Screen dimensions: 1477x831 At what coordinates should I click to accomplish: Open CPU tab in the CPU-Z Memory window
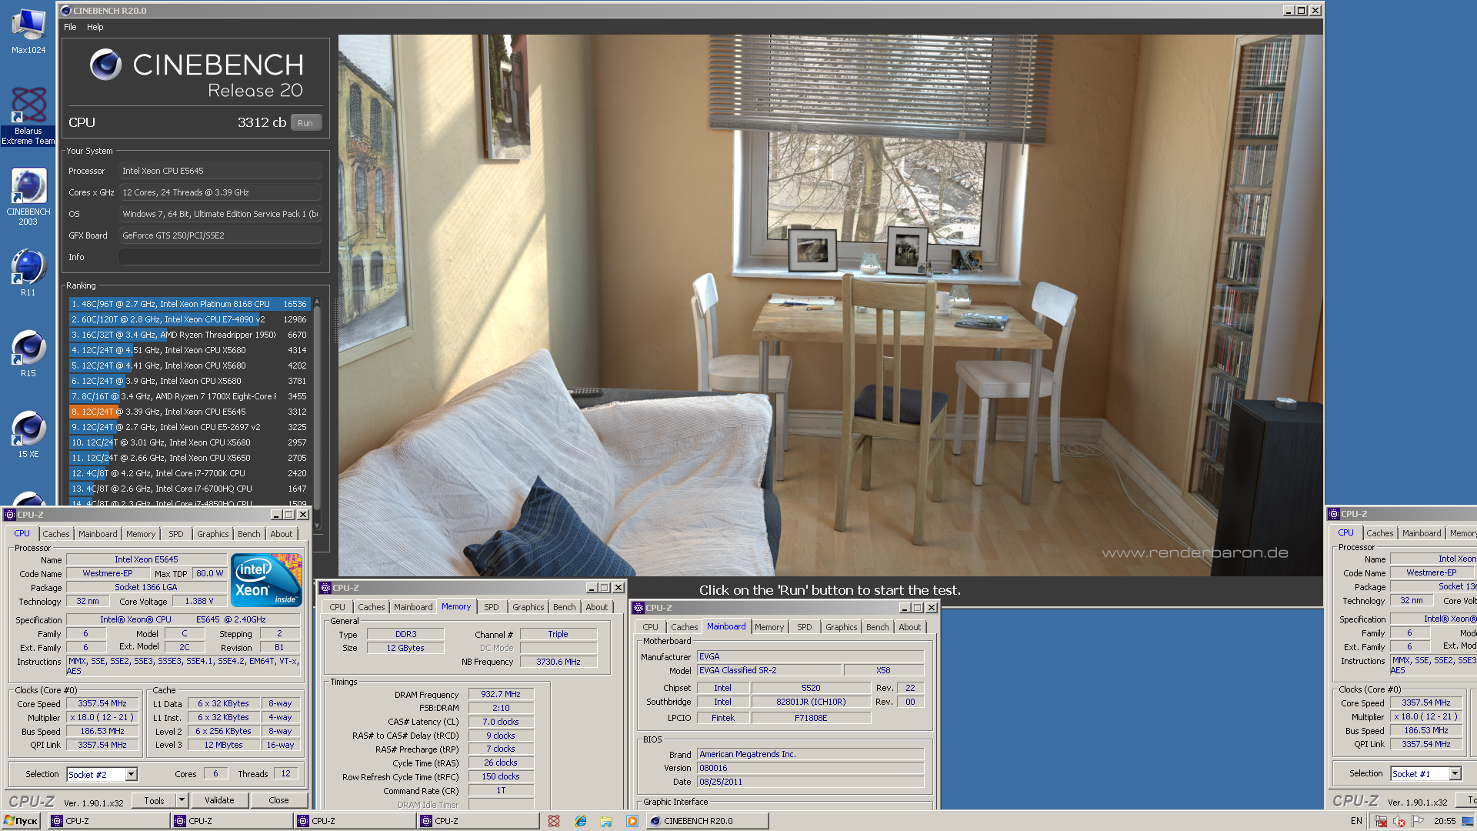pos(337,607)
